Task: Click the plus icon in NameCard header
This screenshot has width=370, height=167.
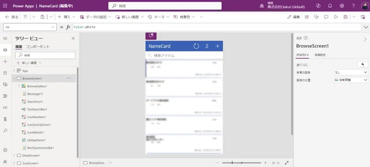Action: [218, 46]
